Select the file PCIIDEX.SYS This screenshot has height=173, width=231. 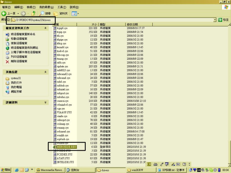point(64,155)
